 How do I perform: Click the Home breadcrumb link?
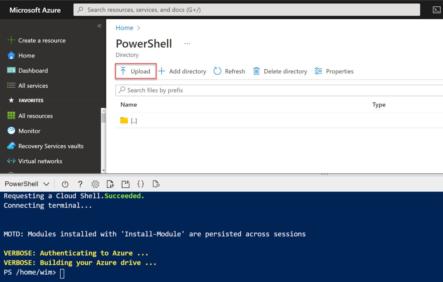click(x=124, y=28)
